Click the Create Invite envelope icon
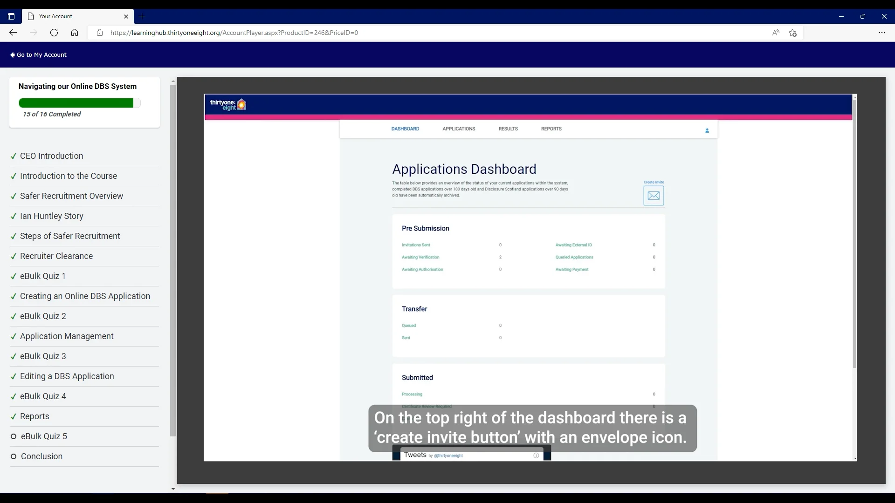The image size is (895, 503). tap(654, 196)
